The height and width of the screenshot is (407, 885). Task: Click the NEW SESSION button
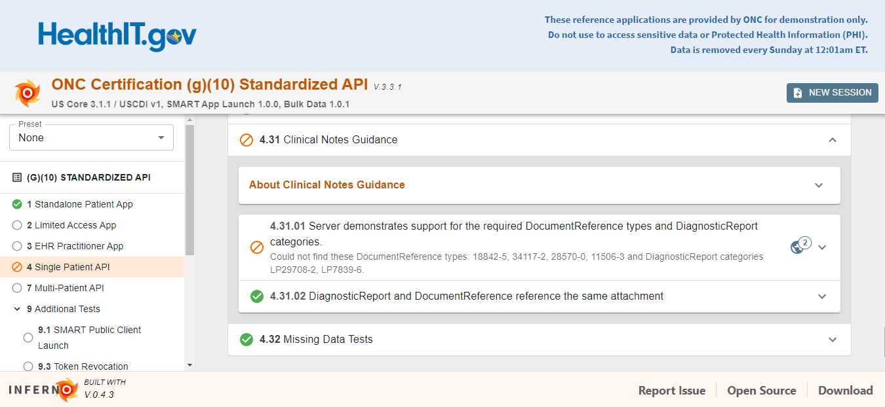[833, 93]
